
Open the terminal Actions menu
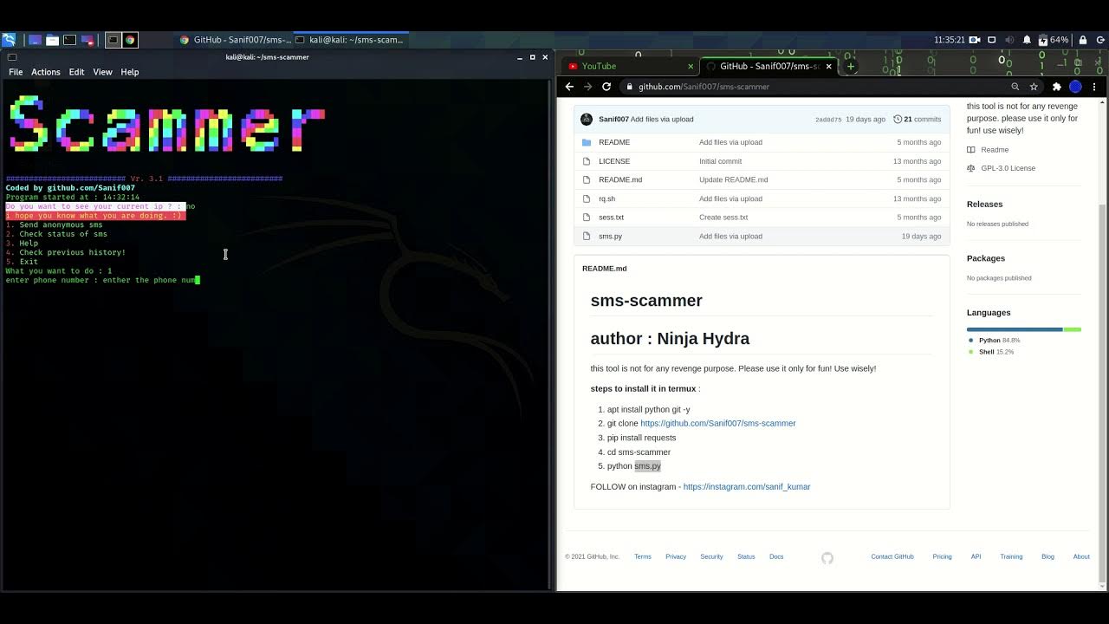[46, 72]
